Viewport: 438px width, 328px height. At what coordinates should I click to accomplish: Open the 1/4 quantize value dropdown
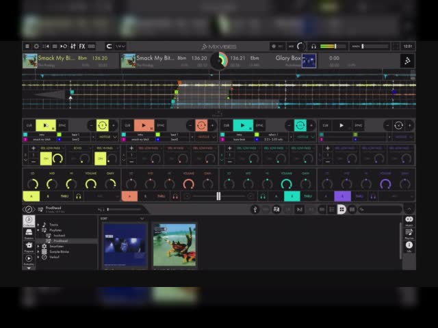pos(120,46)
